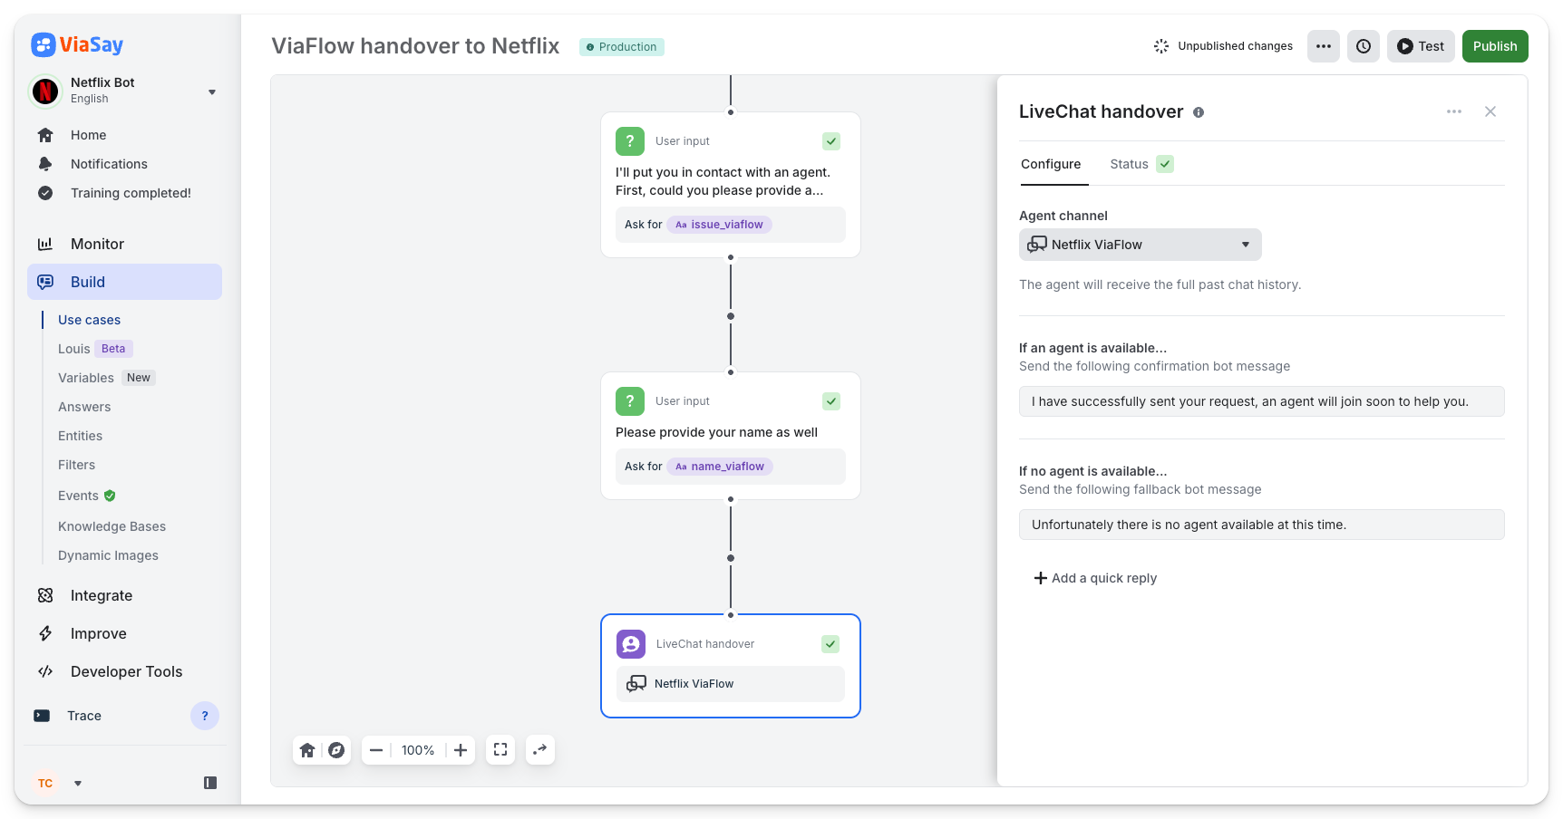Fit flow to screen icon
The height and width of the screenshot is (819, 1563).
point(500,749)
